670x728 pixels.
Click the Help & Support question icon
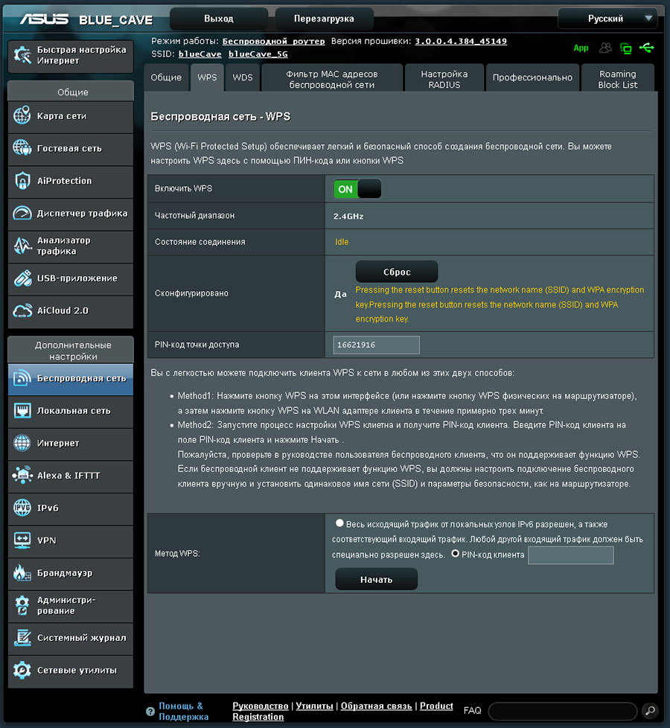[150, 712]
